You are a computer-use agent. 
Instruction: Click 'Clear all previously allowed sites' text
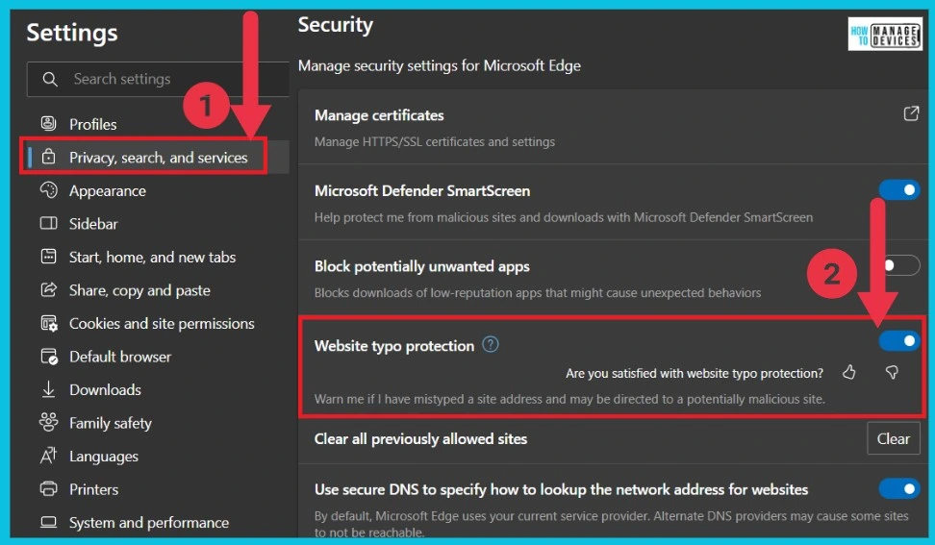421,439
